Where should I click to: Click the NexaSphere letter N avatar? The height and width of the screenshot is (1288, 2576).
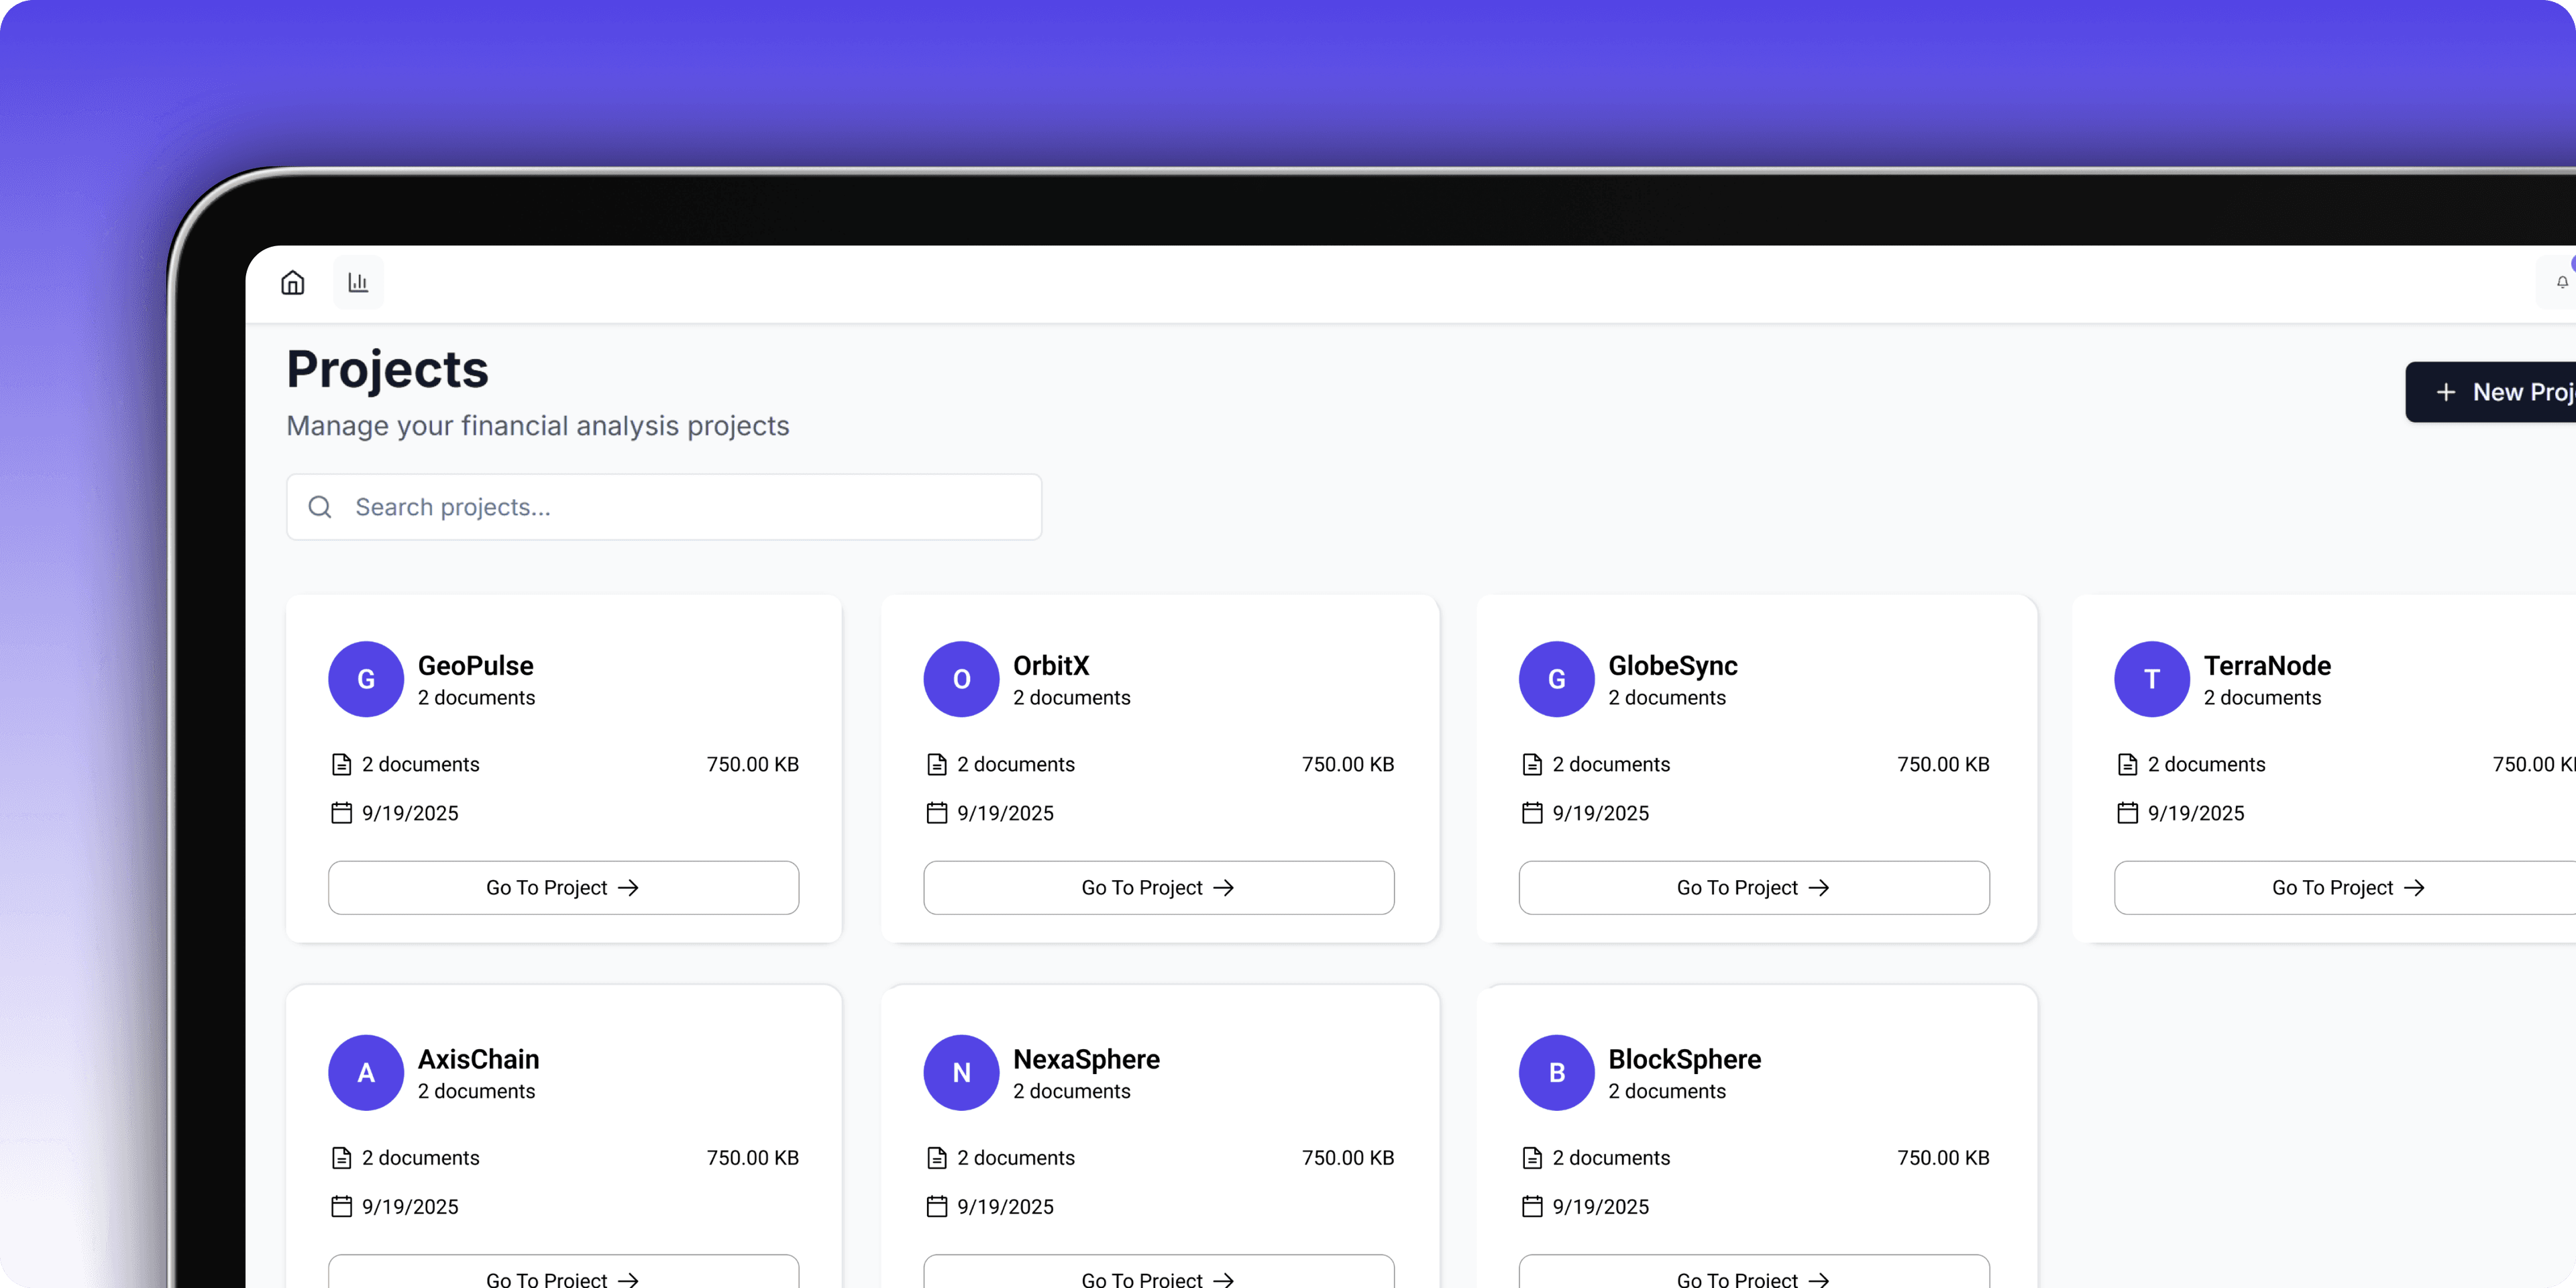[961, 1072]
